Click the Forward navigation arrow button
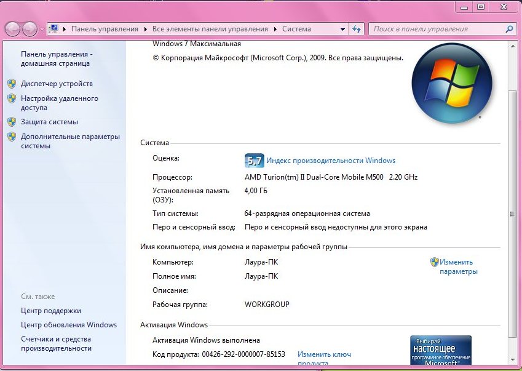The width and height of the screenshot is (522, 371). point(30,29)
